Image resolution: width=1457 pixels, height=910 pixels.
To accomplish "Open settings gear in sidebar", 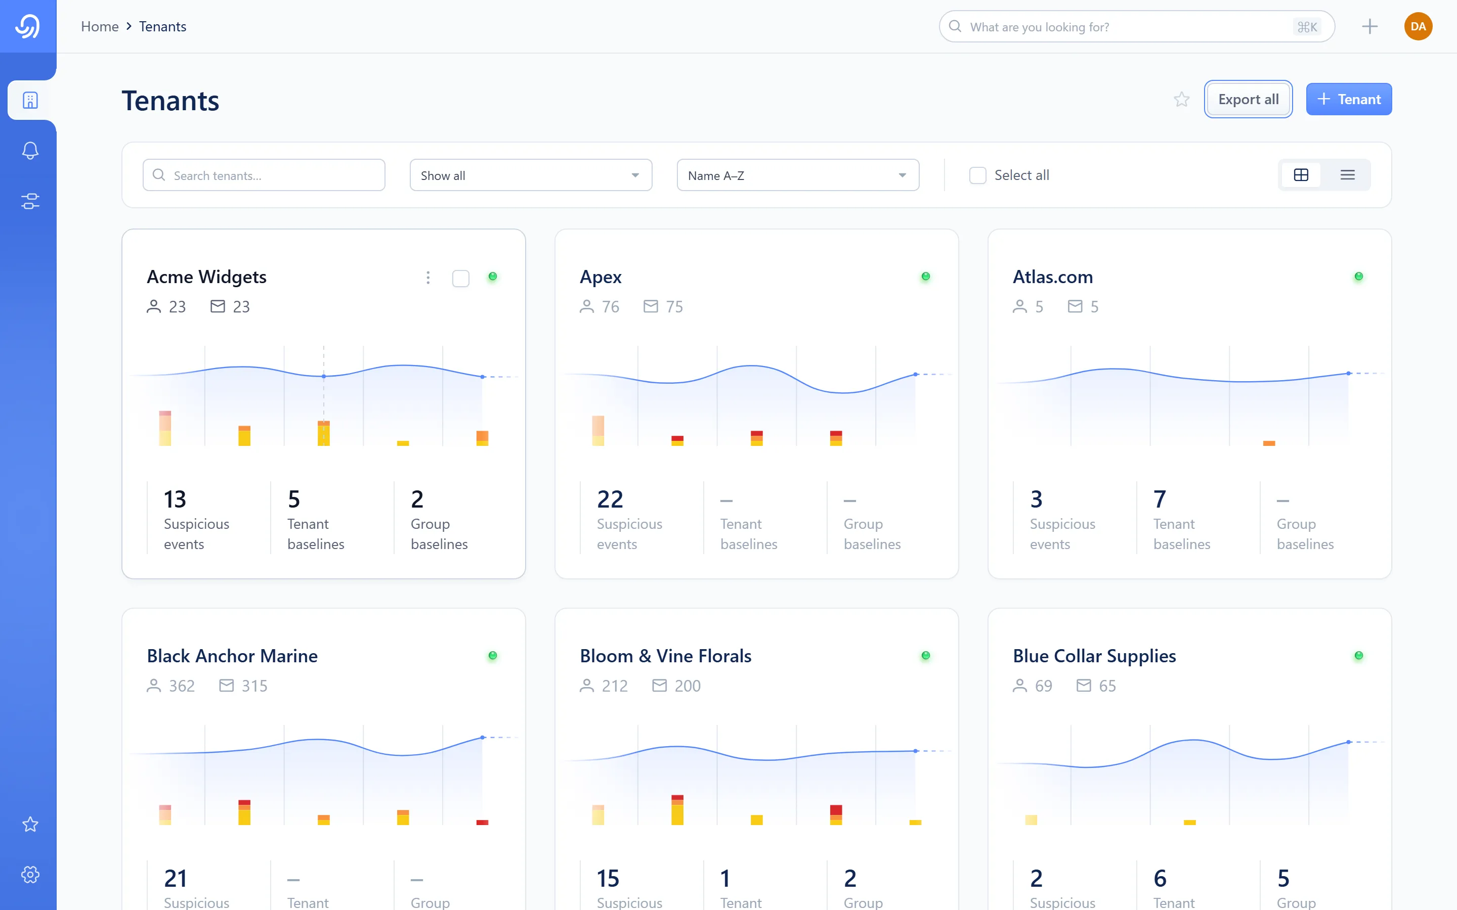I will 30,875.
